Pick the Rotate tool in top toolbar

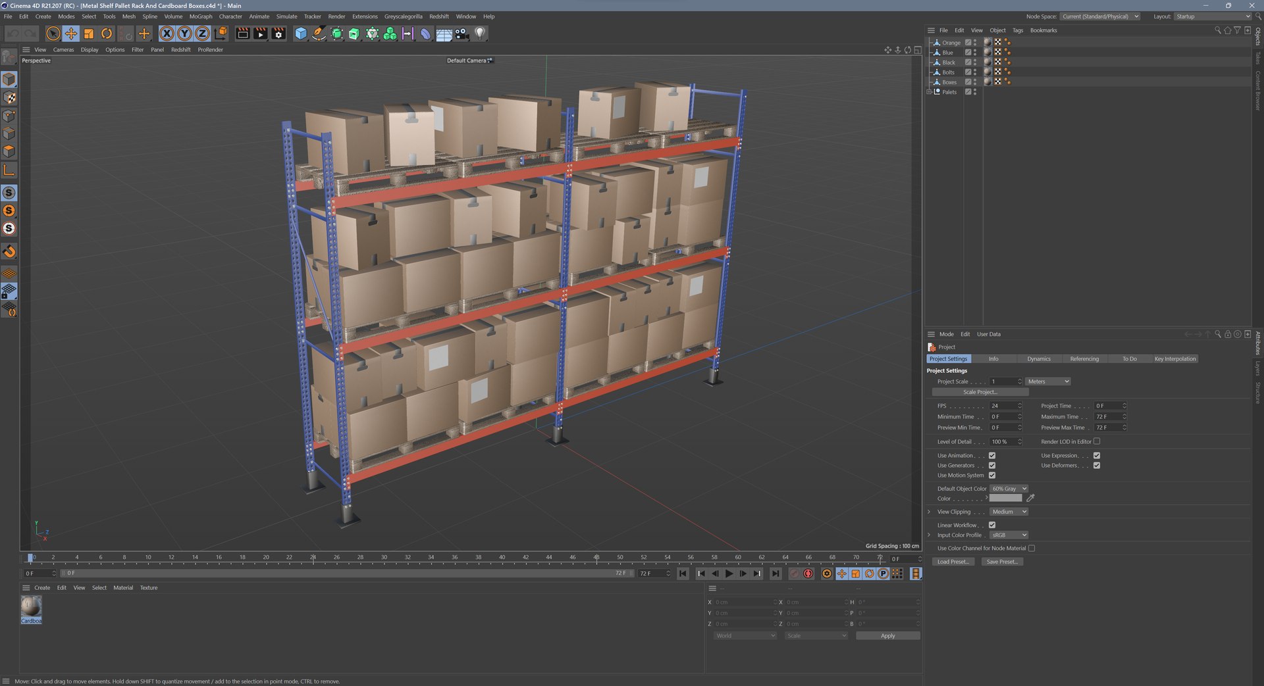pos(107,34)
